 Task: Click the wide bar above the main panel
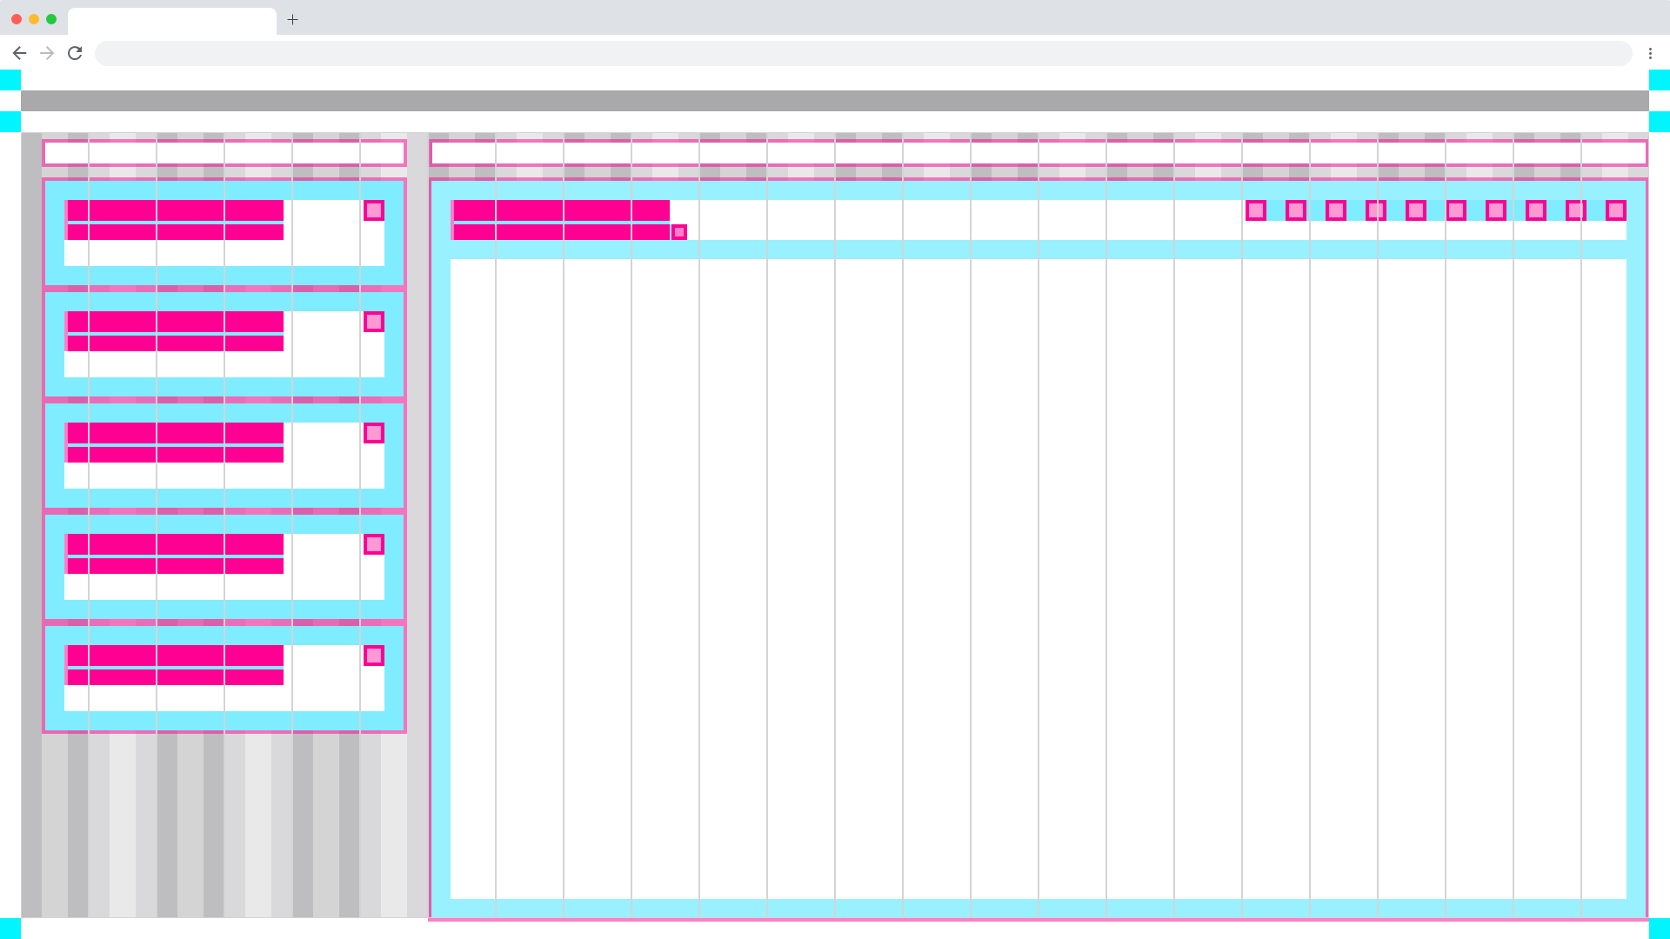coord(1039,153)
